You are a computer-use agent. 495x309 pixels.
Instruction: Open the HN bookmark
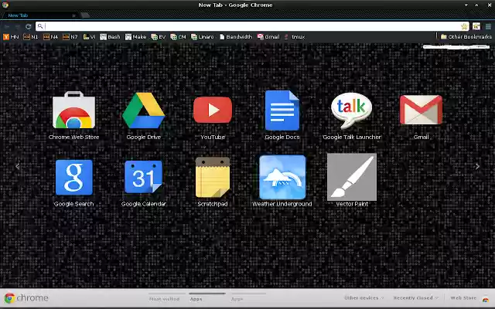(11, 37)
